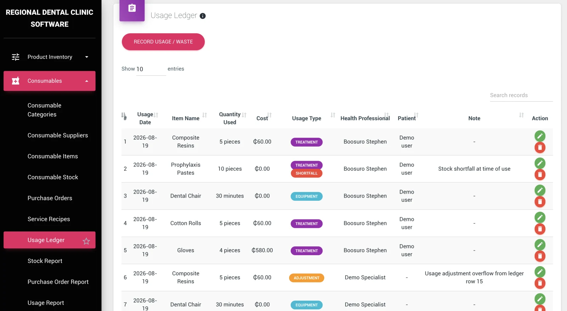The image size is (567, 311).
Task: Click the Record Usage / Waste button
Action: pos(163,42)
